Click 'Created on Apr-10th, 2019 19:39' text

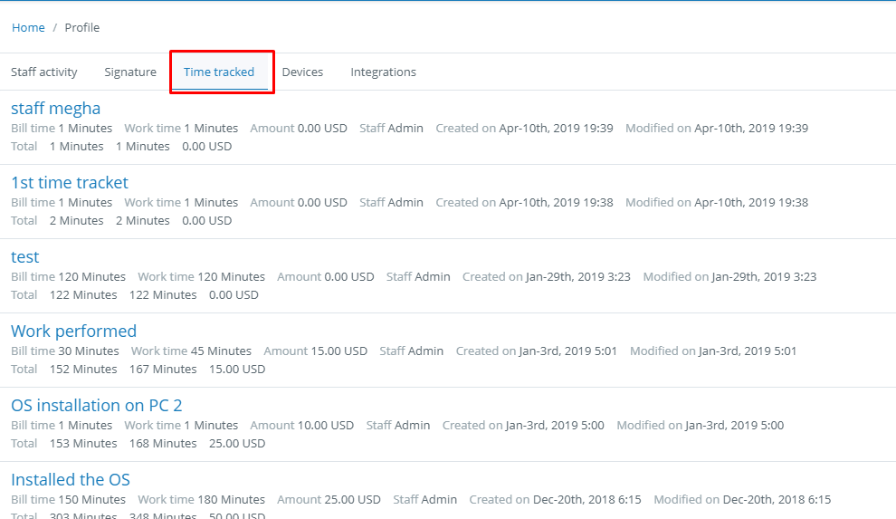pos(524,128)
